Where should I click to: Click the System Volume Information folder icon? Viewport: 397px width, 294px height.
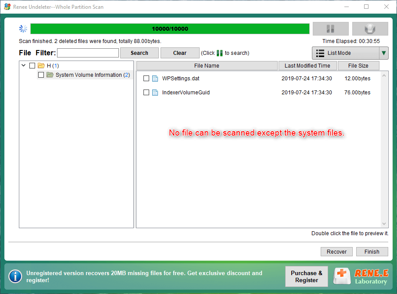click(50, 75)
